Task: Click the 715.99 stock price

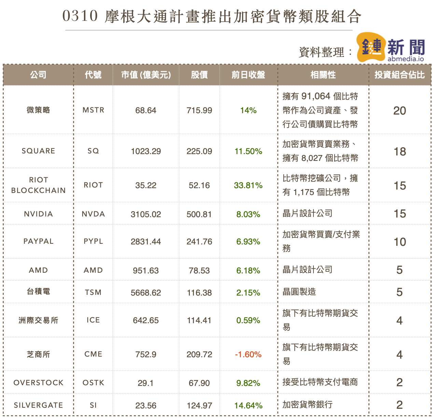Action: pyautogui.click(x=199, y=110)
